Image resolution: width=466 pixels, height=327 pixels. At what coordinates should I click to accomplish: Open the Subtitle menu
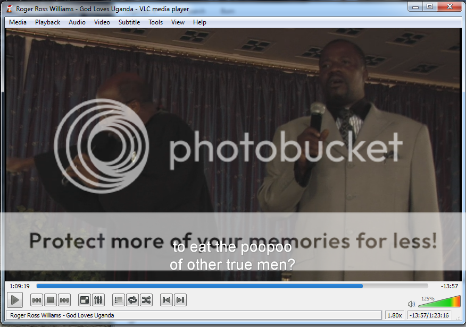129,22
